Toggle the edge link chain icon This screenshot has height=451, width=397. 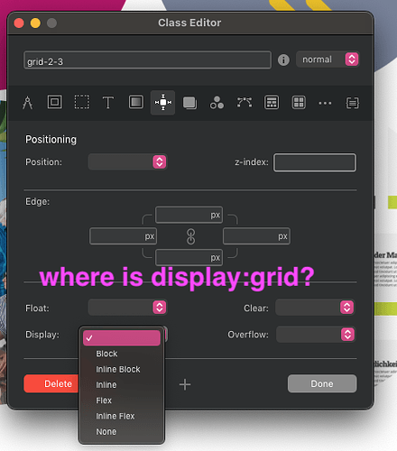coord(190,236)
